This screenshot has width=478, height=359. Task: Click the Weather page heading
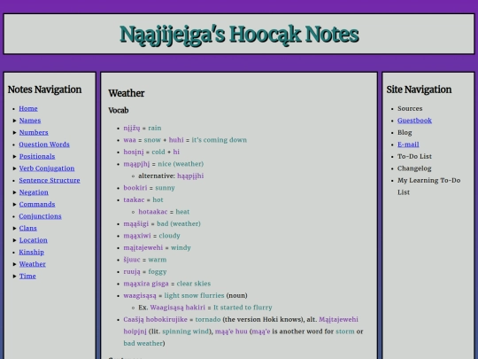(127, 93)
